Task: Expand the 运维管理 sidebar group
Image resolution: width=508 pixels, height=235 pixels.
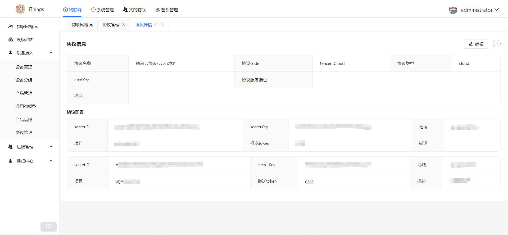Action: point(51,147)
